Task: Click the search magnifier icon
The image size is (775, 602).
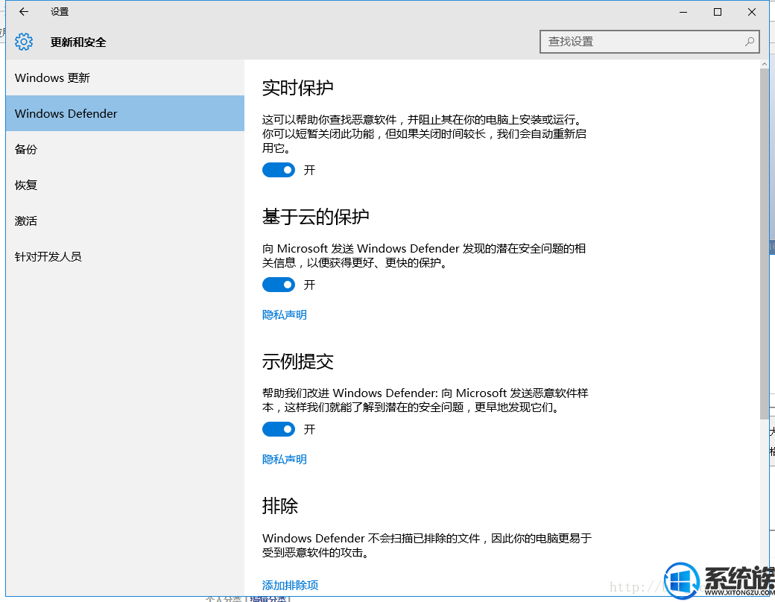Action: tap(750, 42)
